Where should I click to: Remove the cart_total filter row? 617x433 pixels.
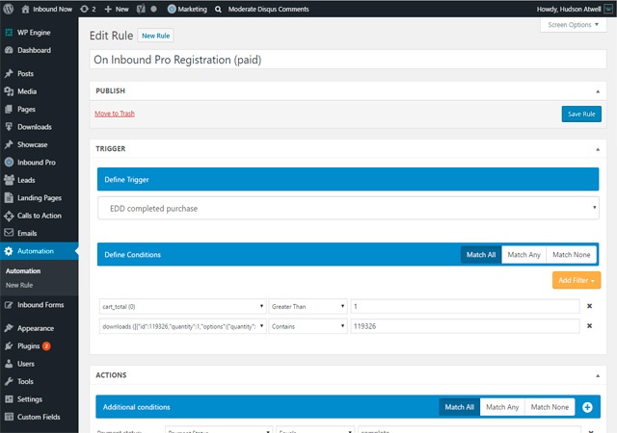[x=589, y=306]
